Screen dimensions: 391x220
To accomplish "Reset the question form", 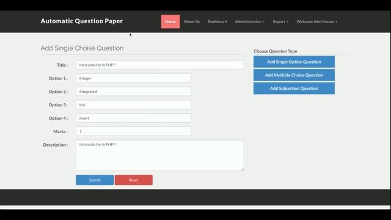I will coord(134,180).
